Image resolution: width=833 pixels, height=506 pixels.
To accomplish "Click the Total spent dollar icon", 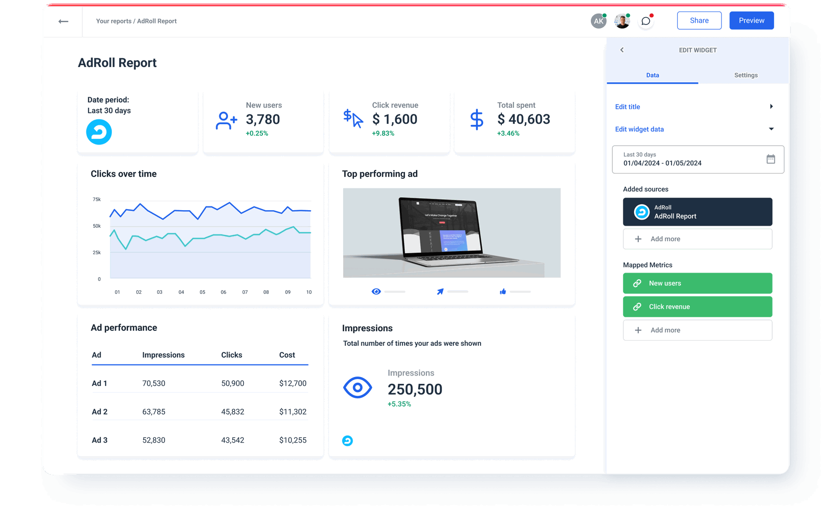I will (x=476, y=120).
